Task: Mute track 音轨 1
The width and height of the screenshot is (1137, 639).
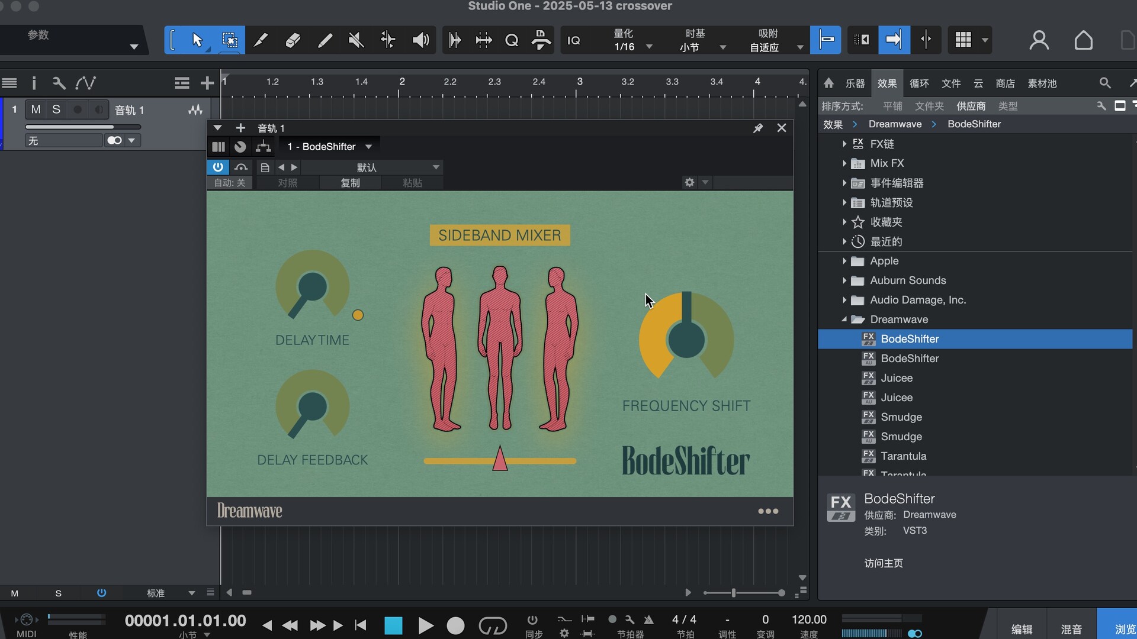Action: (36, 109)
